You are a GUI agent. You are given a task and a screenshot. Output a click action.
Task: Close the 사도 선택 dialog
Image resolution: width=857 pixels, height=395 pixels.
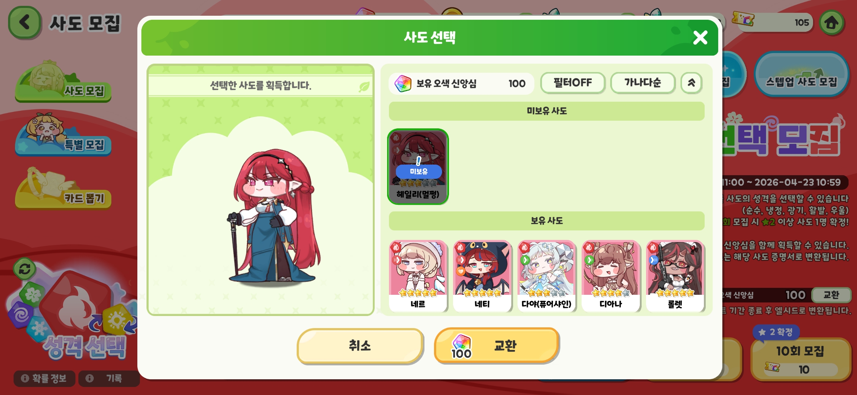click(700, 37)
